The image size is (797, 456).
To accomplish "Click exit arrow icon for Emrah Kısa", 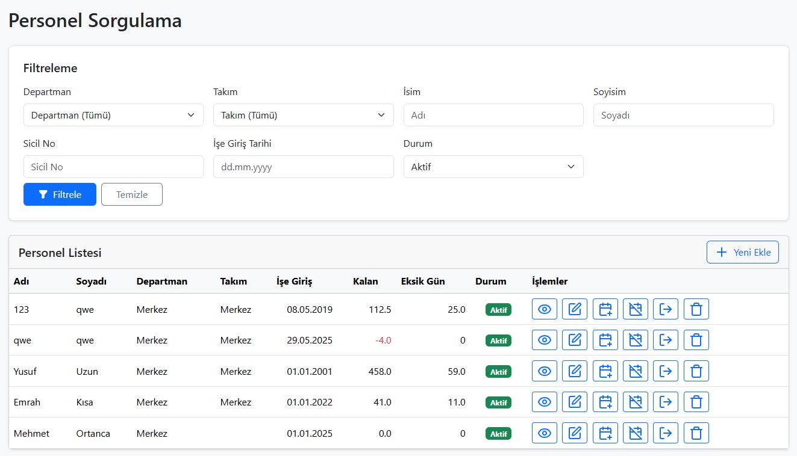I will coord(666,402).
